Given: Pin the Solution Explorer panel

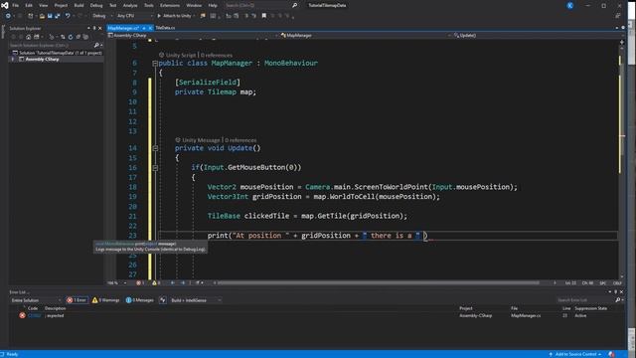Looking at the screenshot, I should [x=94, y=28].
